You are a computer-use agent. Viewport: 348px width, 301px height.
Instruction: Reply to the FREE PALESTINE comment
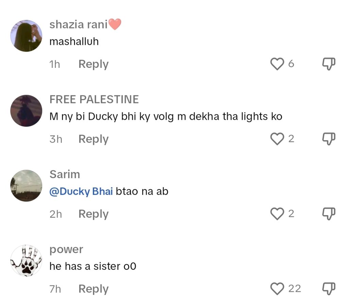click(x=93, y=139)
